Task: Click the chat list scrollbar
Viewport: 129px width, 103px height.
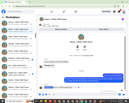Action: pos(36,35)
